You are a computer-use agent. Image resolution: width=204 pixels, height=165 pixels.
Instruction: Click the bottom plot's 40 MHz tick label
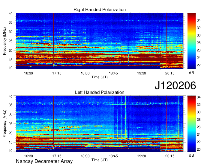(10, 97)
